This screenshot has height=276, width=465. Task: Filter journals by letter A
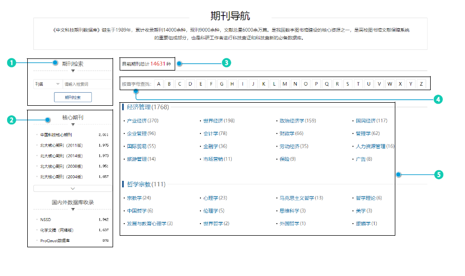click(159, 84)
